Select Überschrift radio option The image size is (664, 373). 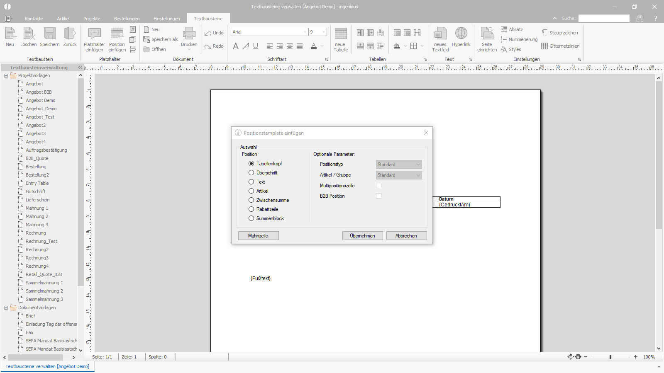click(x=251, y=173)
